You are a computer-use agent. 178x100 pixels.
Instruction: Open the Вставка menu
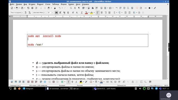(32, 4)
